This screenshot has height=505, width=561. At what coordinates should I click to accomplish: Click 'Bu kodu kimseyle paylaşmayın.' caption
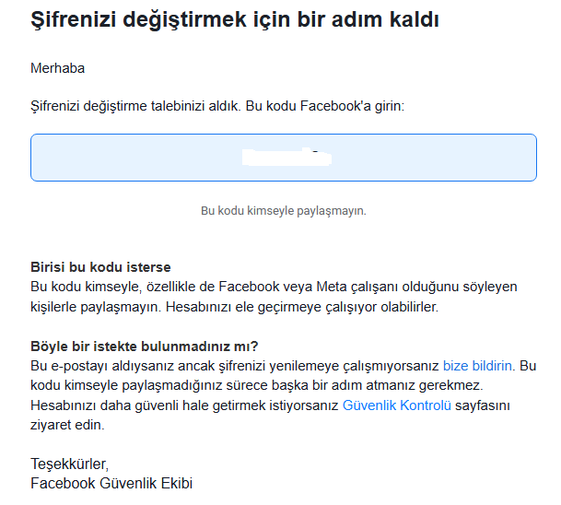pos(284,211)
